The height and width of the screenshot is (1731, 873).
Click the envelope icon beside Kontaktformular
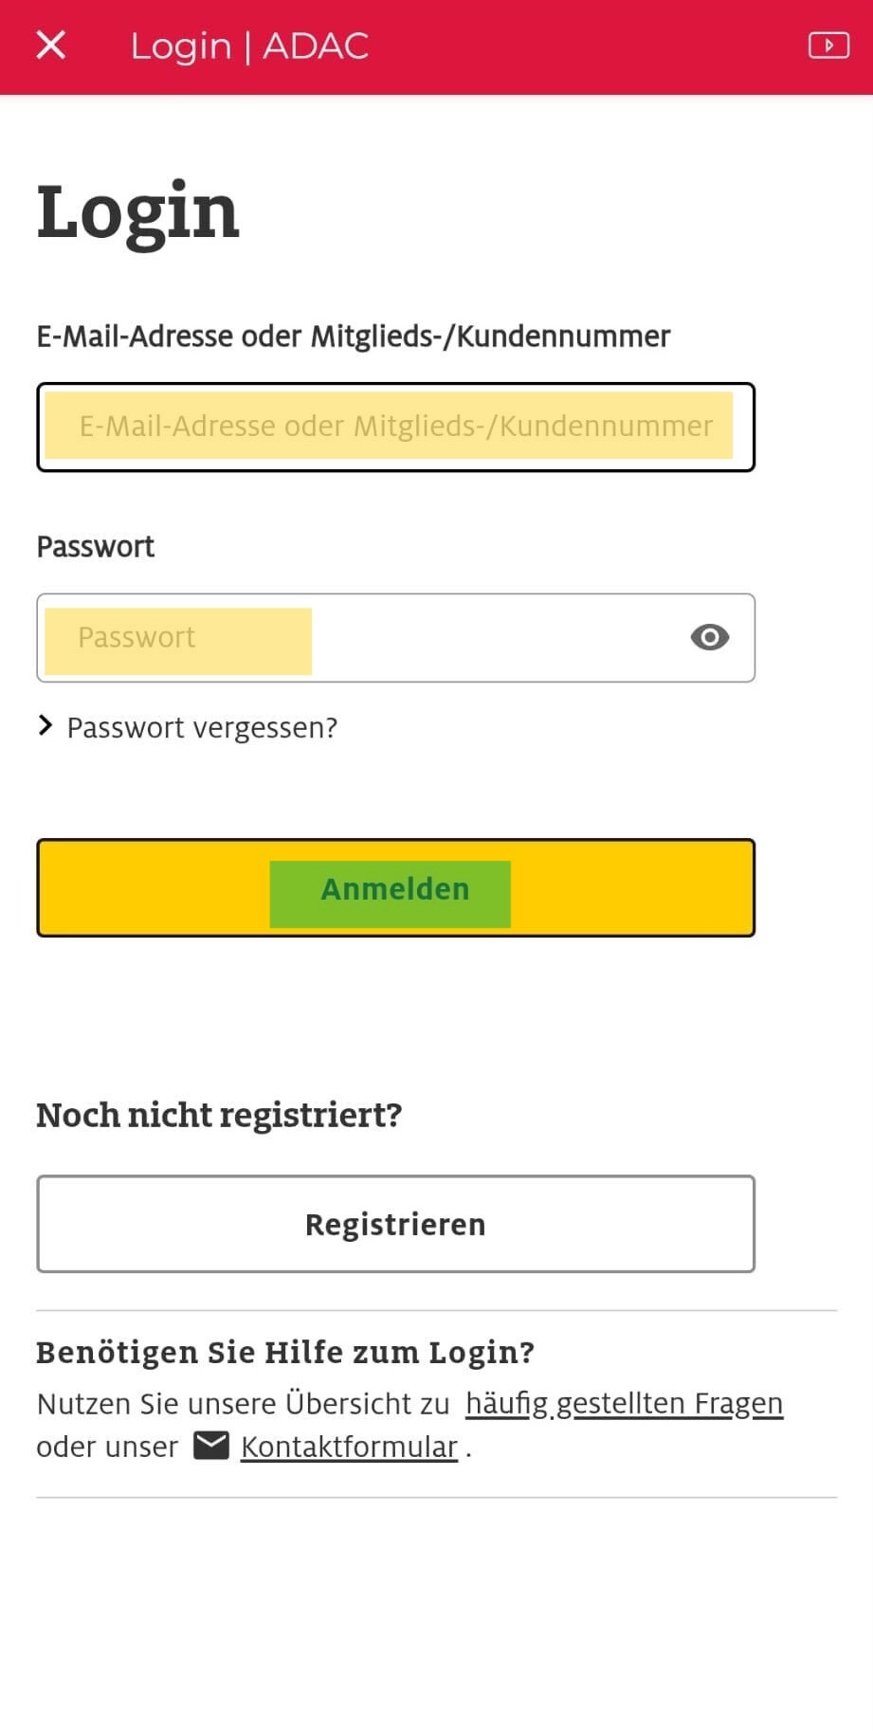[x=211, y=1446]
